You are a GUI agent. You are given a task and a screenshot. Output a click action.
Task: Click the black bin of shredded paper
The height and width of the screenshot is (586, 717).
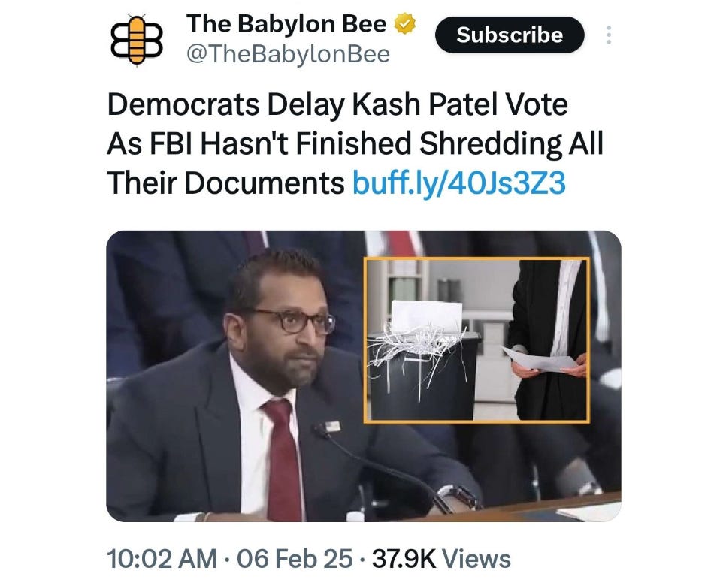[423, 375]
